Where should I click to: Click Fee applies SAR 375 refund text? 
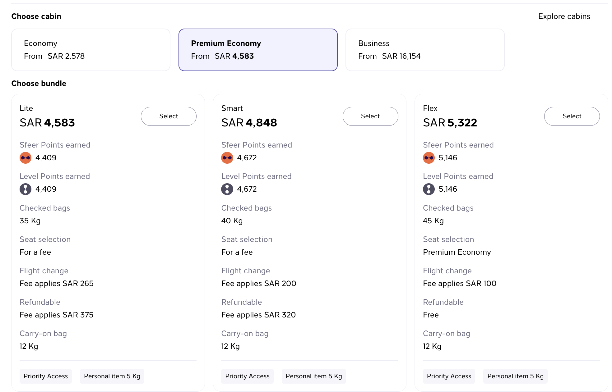[x=57, y=315]
